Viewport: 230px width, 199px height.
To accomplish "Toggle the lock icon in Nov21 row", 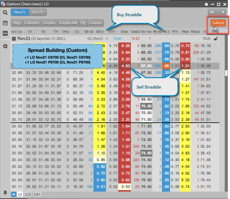I will point(216,39).
